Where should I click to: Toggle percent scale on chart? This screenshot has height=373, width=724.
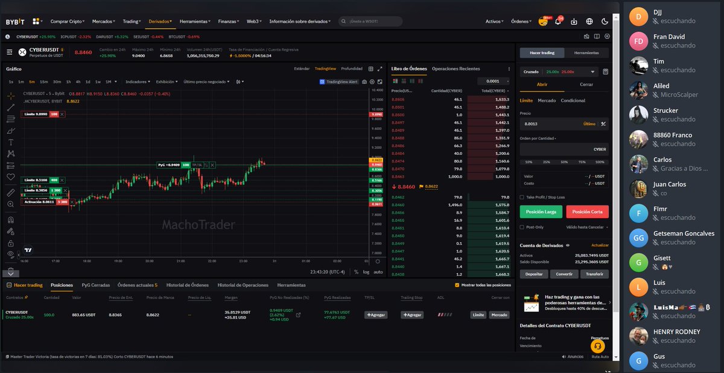pos(357,272)
